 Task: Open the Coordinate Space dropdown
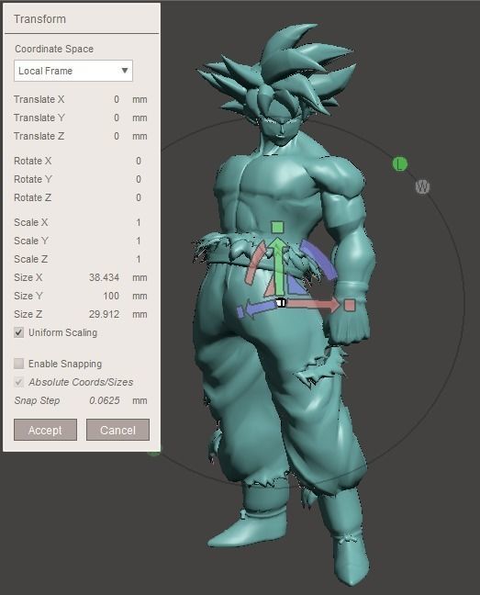click(x=73, y=71)
